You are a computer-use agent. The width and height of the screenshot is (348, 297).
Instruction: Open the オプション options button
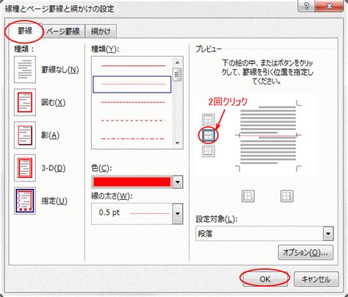pyautogui.click(x=305, y=252)
